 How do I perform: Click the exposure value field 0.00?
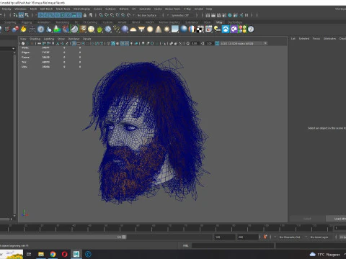(x=195, y=43)
